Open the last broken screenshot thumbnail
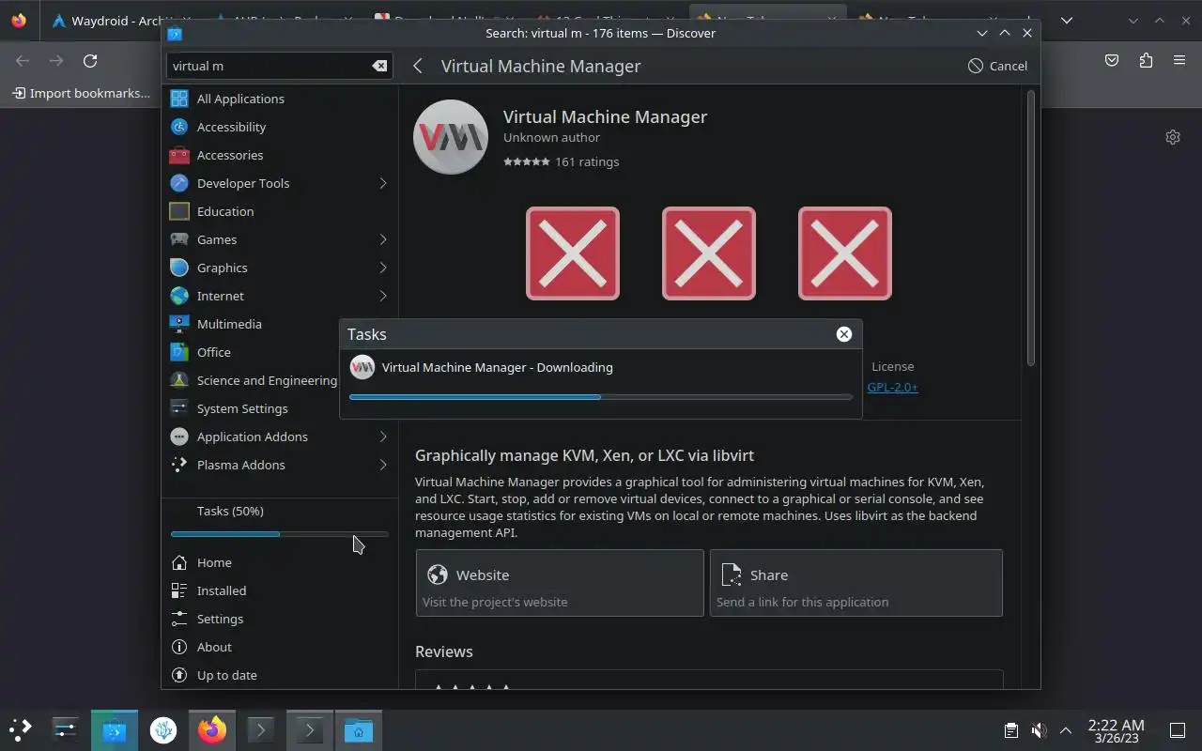The width and height of the screenshot is (1202, 751). (x=845, y=253)
